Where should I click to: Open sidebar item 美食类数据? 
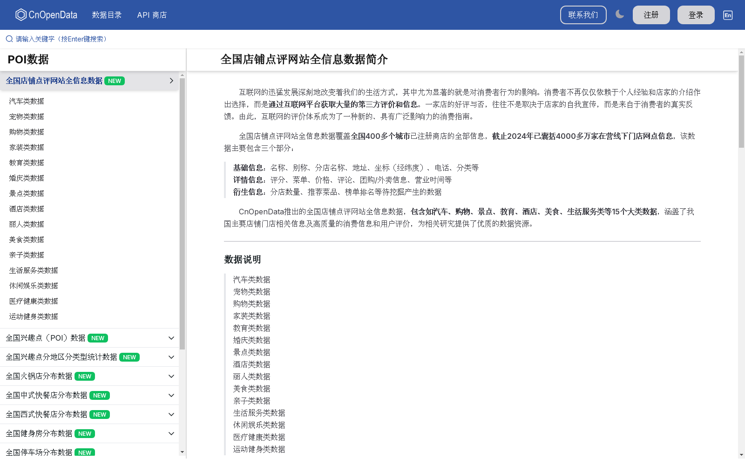point(27,240)
